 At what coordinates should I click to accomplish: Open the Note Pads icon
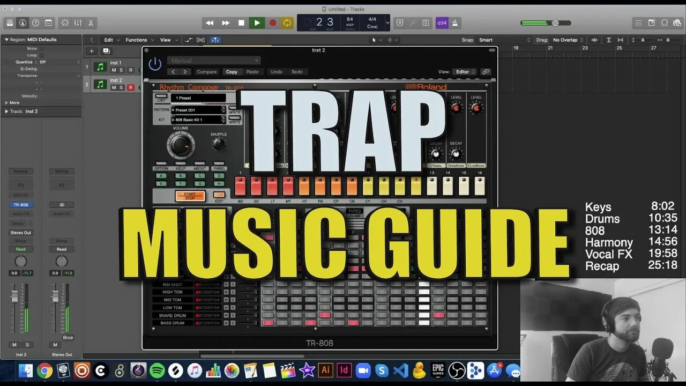(x=652, y=23)
